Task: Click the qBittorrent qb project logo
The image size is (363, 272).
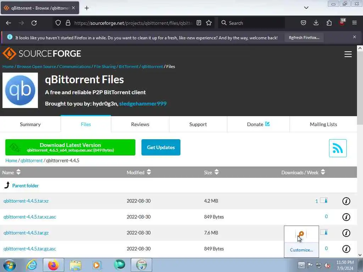Action: pos(20,90)
